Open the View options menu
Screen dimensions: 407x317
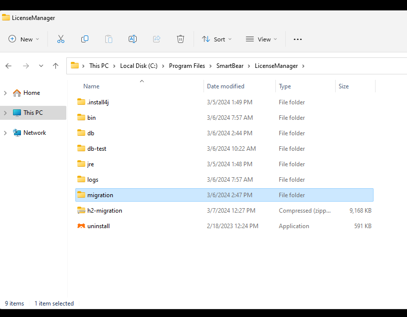(x=261, y=39)
